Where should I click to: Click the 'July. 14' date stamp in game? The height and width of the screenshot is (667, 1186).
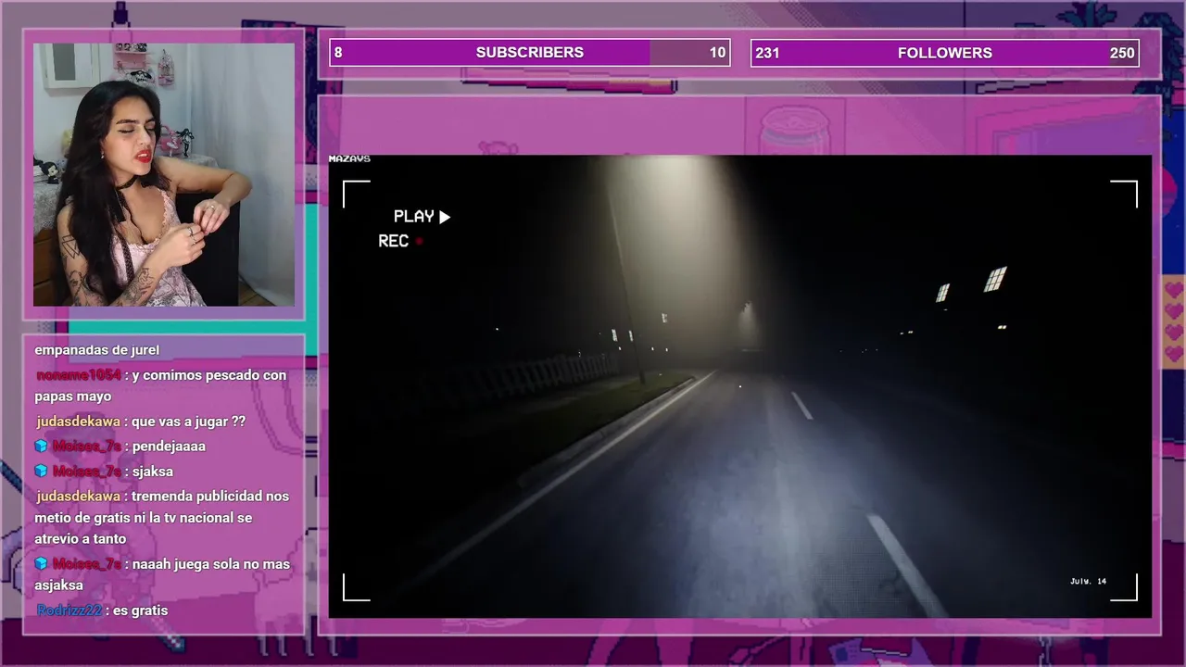point(1088,581)
